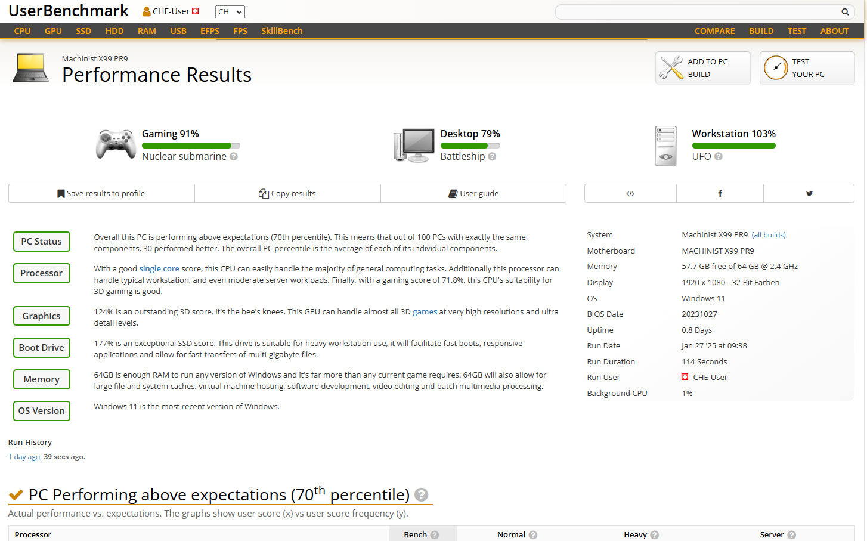Image resolution: width=867 pixels, height=541 pixels.
Task: Open the 'single core' link
Action: 159,268
